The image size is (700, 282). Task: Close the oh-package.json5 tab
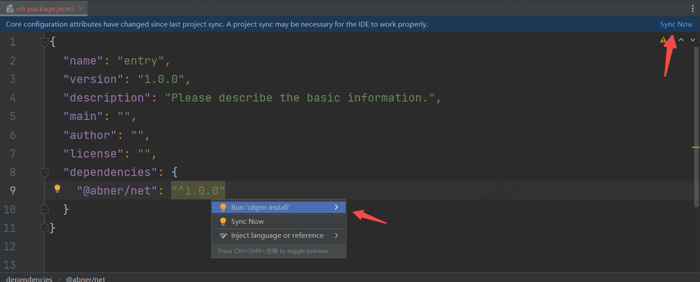click(x=81, y=9)
